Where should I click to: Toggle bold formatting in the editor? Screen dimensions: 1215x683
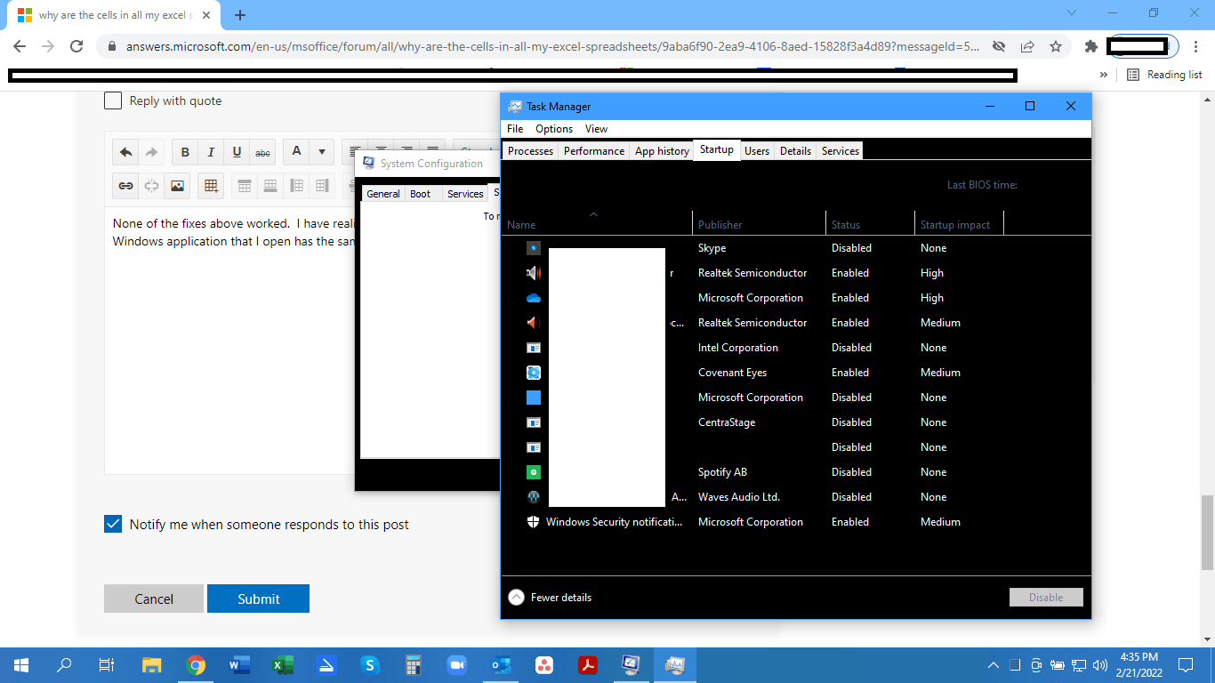[x=184, y=151]
